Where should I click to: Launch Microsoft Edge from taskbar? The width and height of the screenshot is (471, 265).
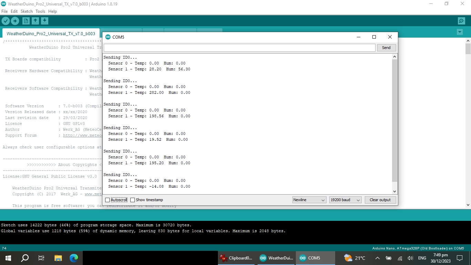tap(74, 258)
